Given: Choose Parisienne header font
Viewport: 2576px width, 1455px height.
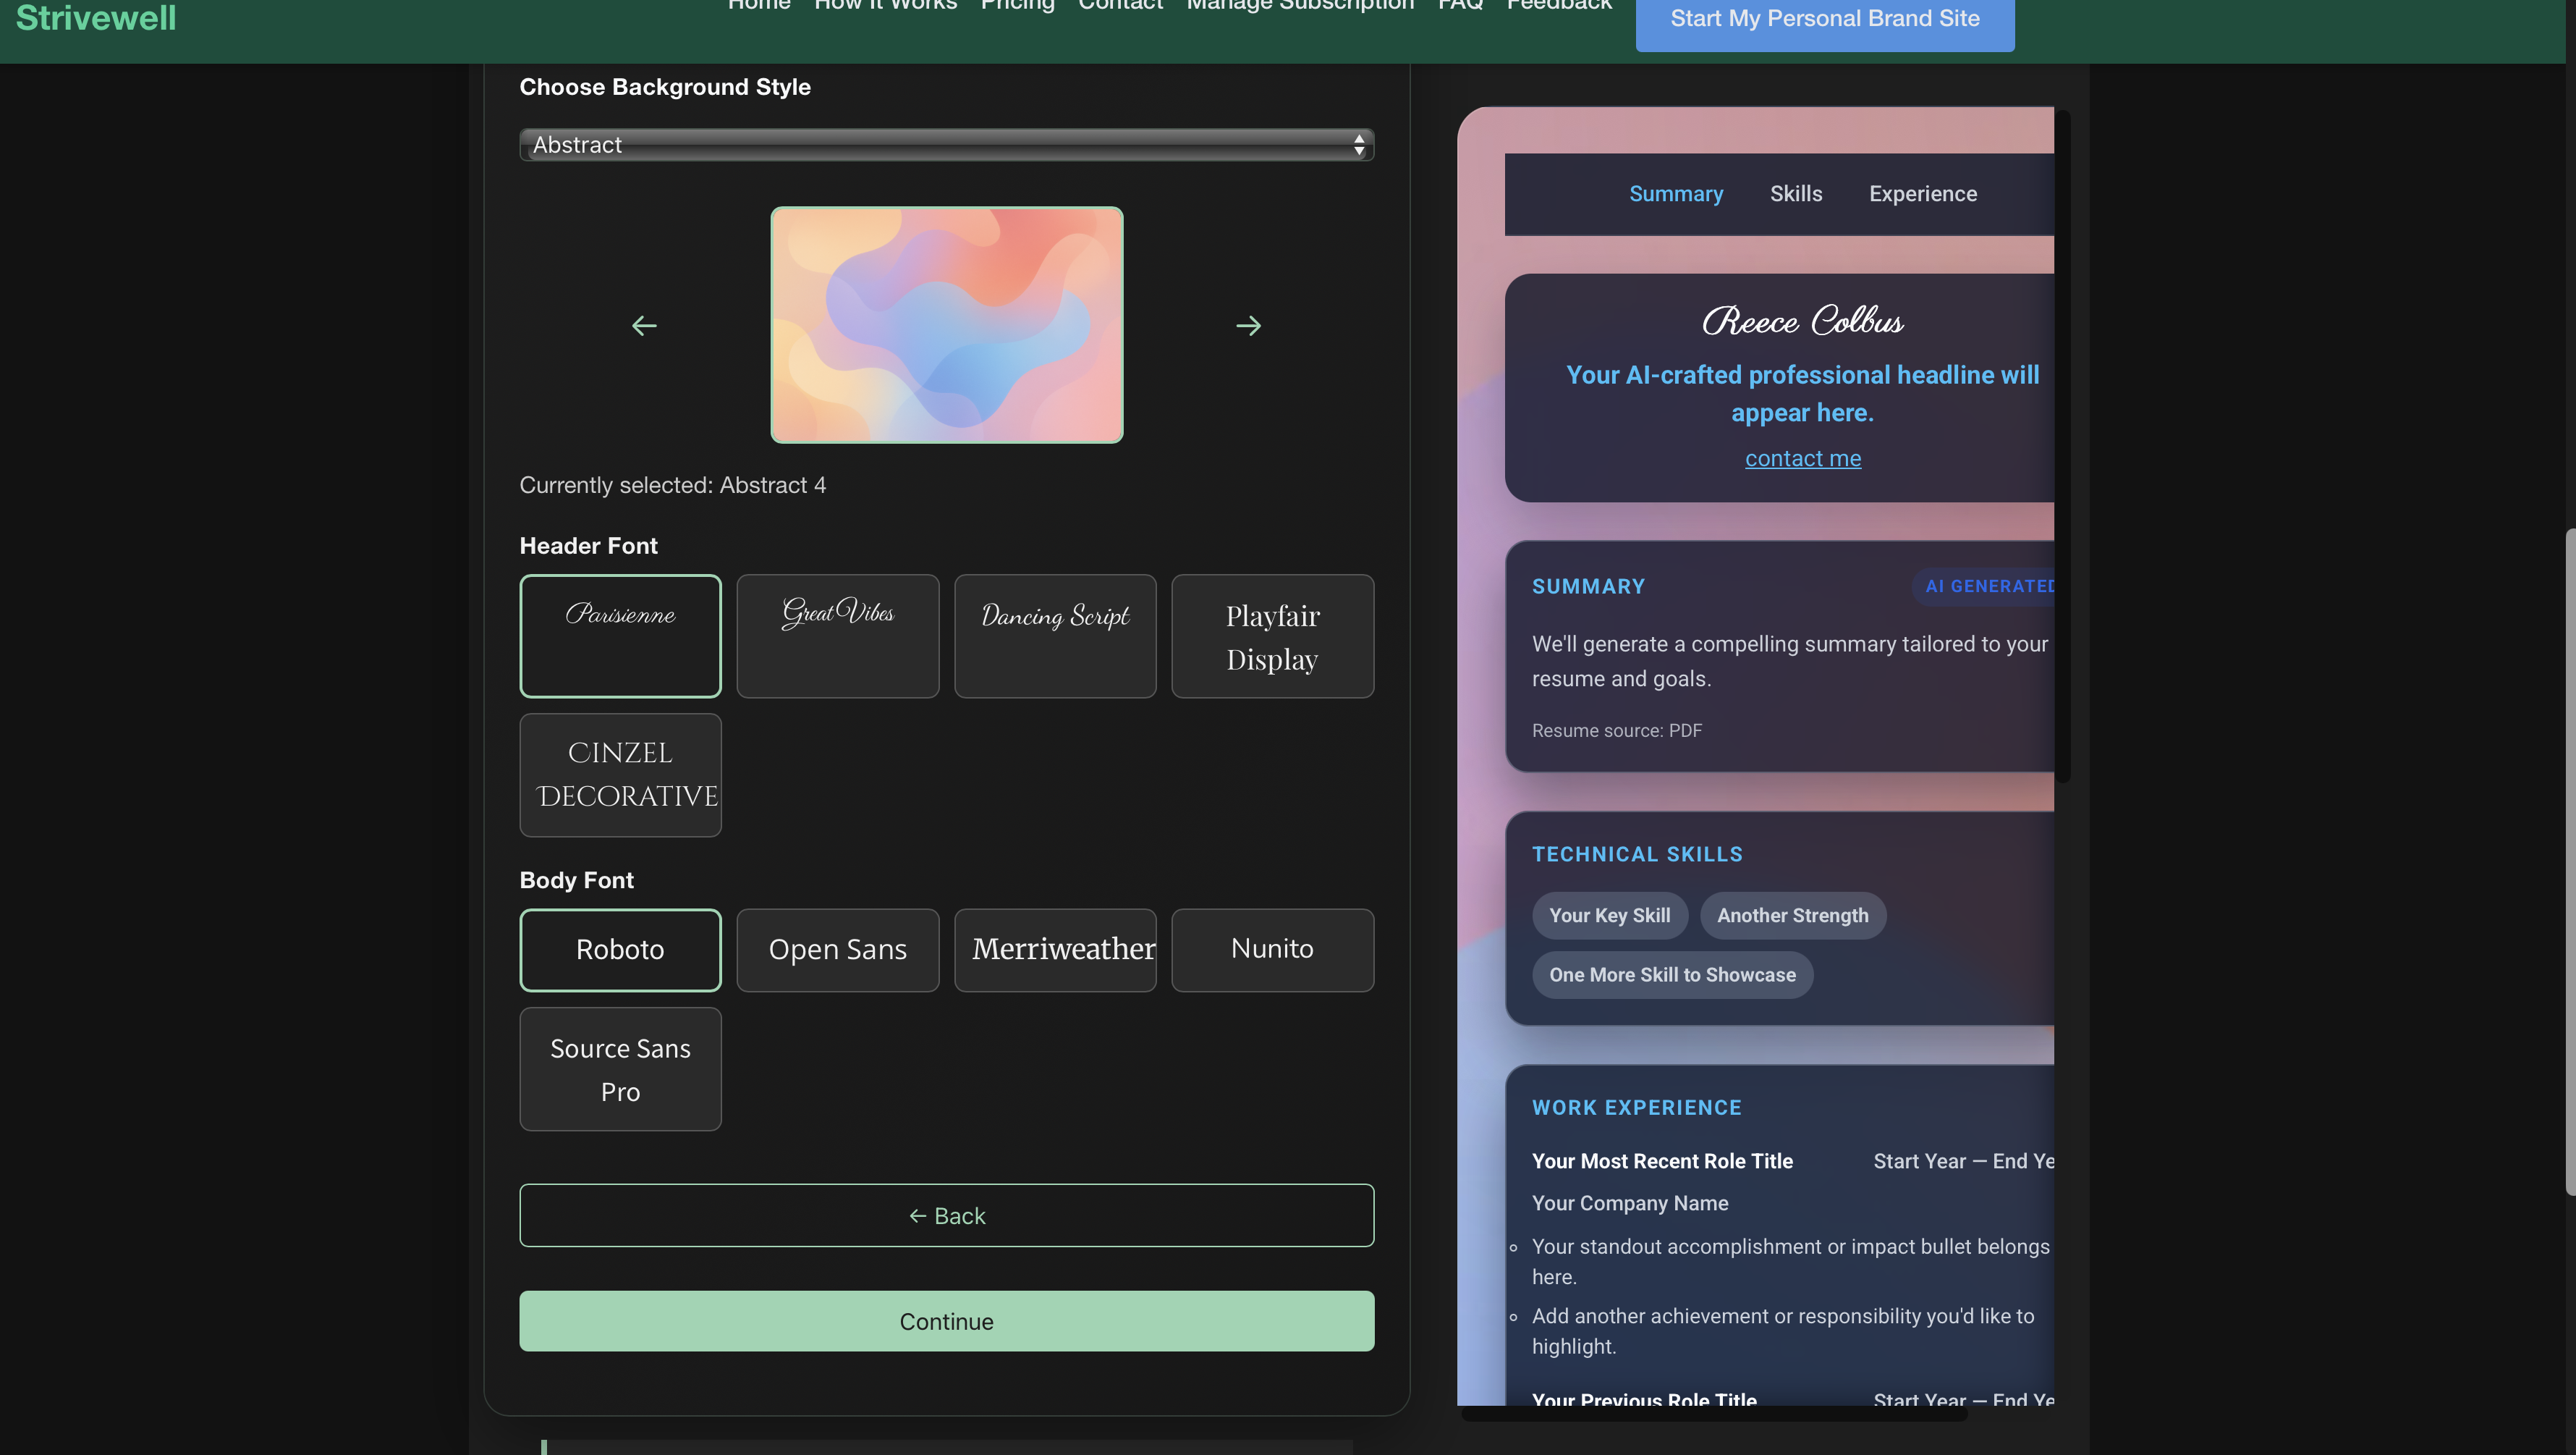Looking at the screenshot, I should (620, 636).
